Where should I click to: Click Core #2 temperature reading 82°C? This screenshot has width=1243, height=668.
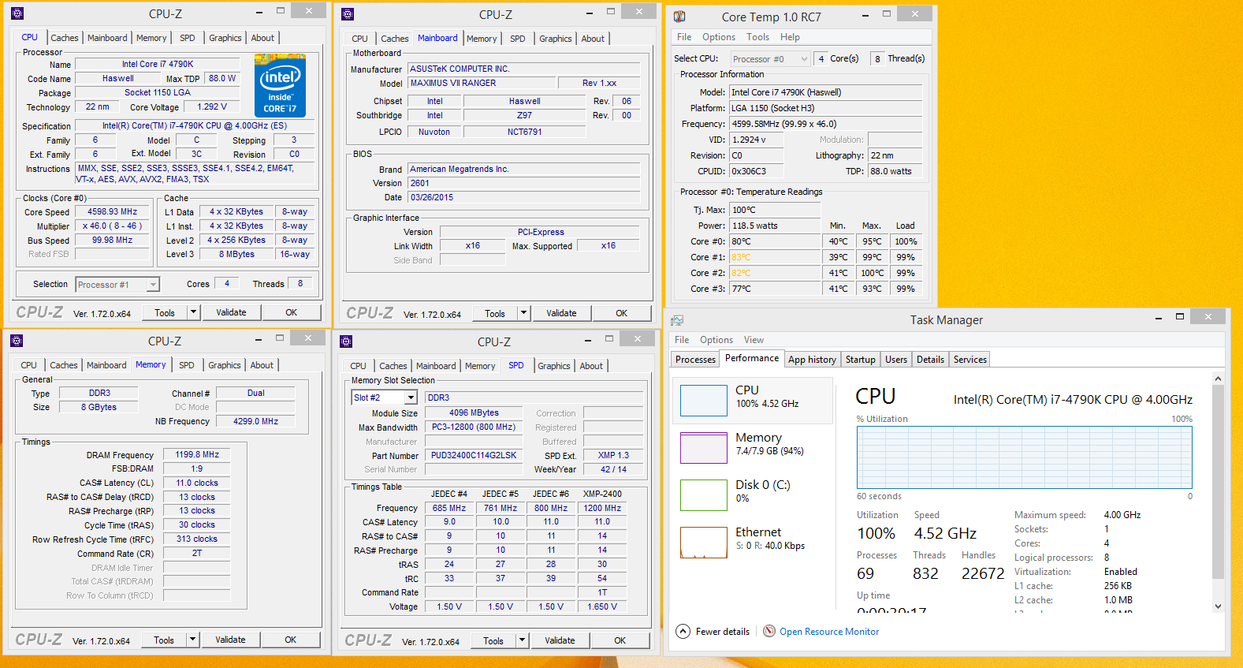[775, 273]
